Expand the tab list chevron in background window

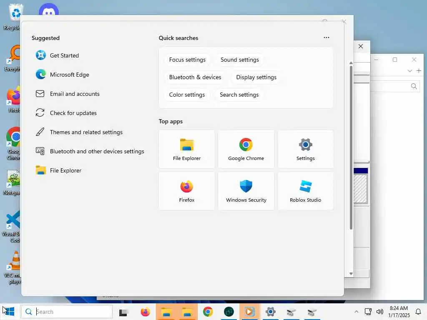point(409,71)
